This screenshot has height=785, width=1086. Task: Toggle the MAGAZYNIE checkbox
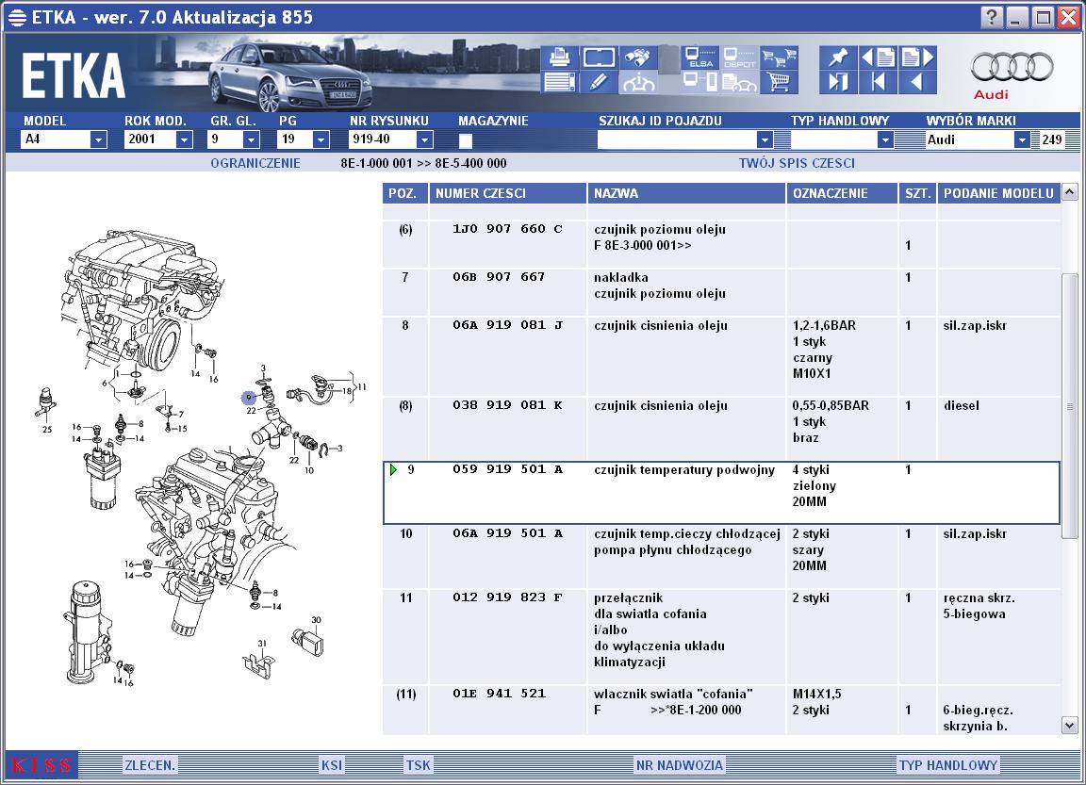466,140
